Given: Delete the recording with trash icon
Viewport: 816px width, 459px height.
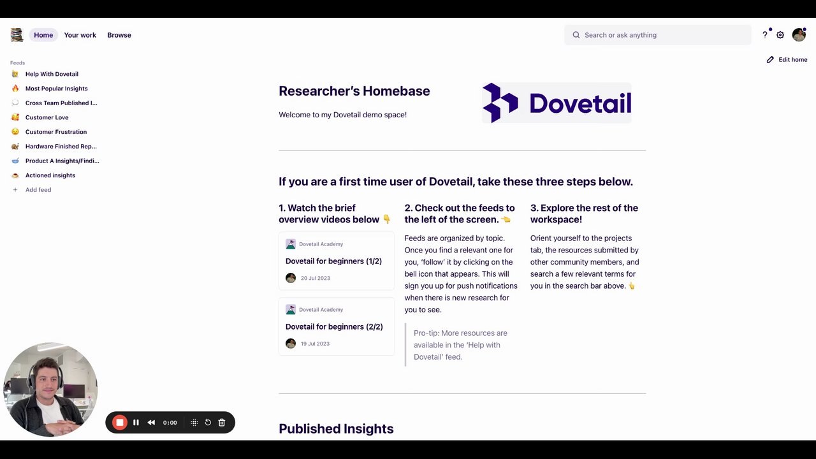Looking at the screenshot, I should [x=222, y=422].
